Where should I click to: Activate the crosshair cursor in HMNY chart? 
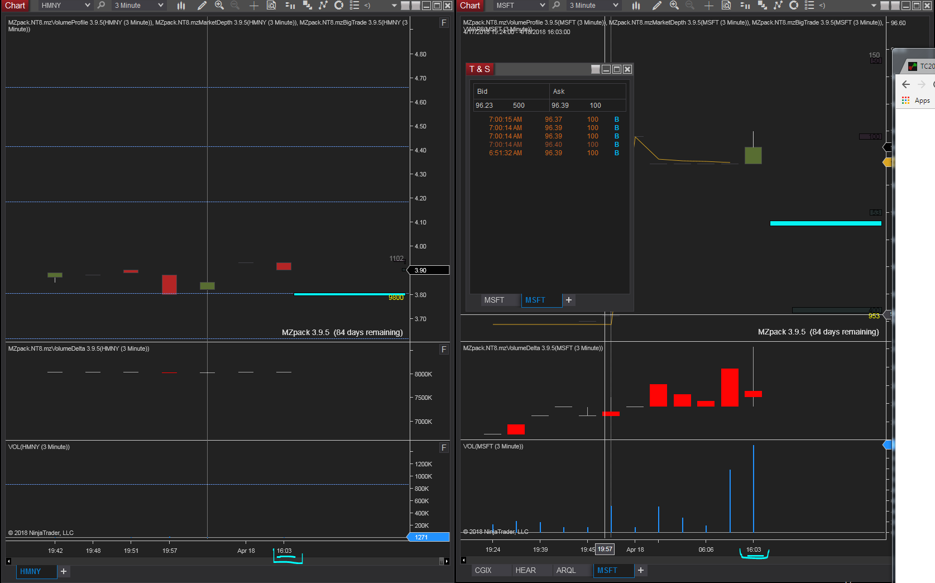(x=254, y=5)
